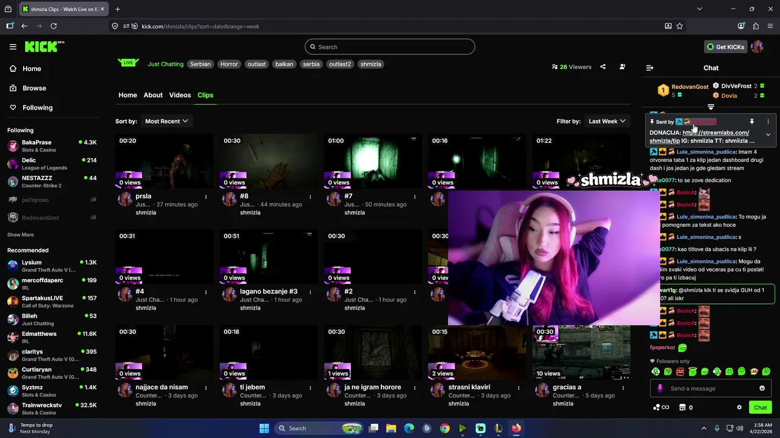The width and height of the screenshot is (780, 438).
Task: Expand the pinned message chevron
Action: click(768, 134)
